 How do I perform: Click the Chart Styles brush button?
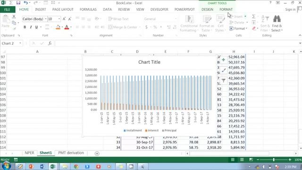coord(223,70)
